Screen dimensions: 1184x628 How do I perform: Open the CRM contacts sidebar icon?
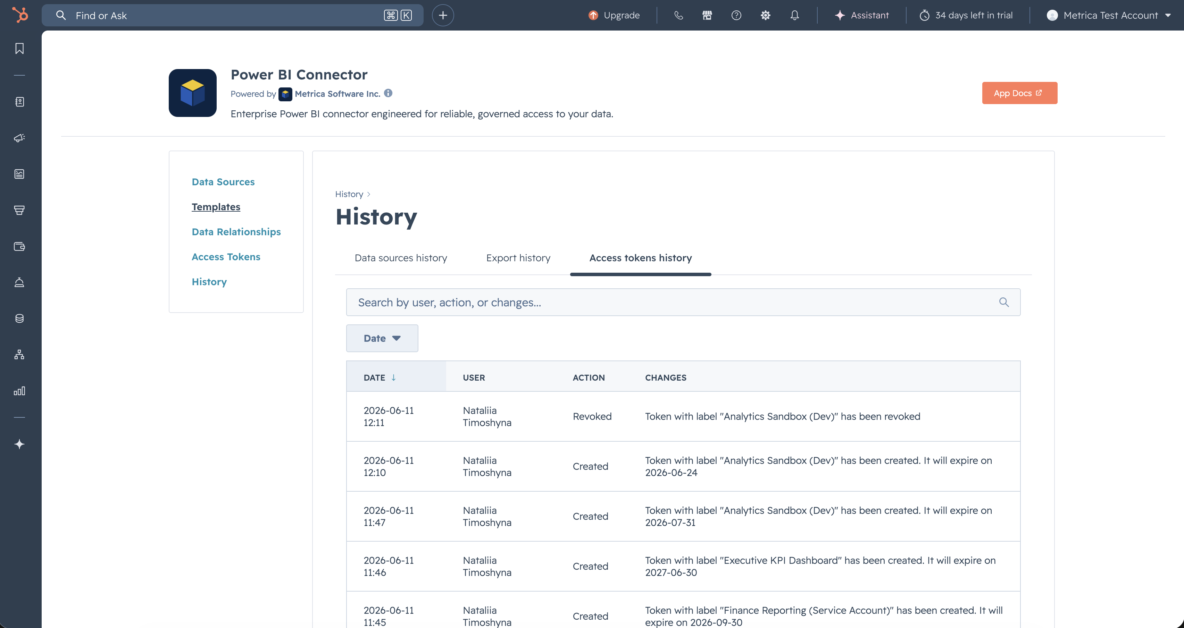pyautogui.click(x=19, y=102)
